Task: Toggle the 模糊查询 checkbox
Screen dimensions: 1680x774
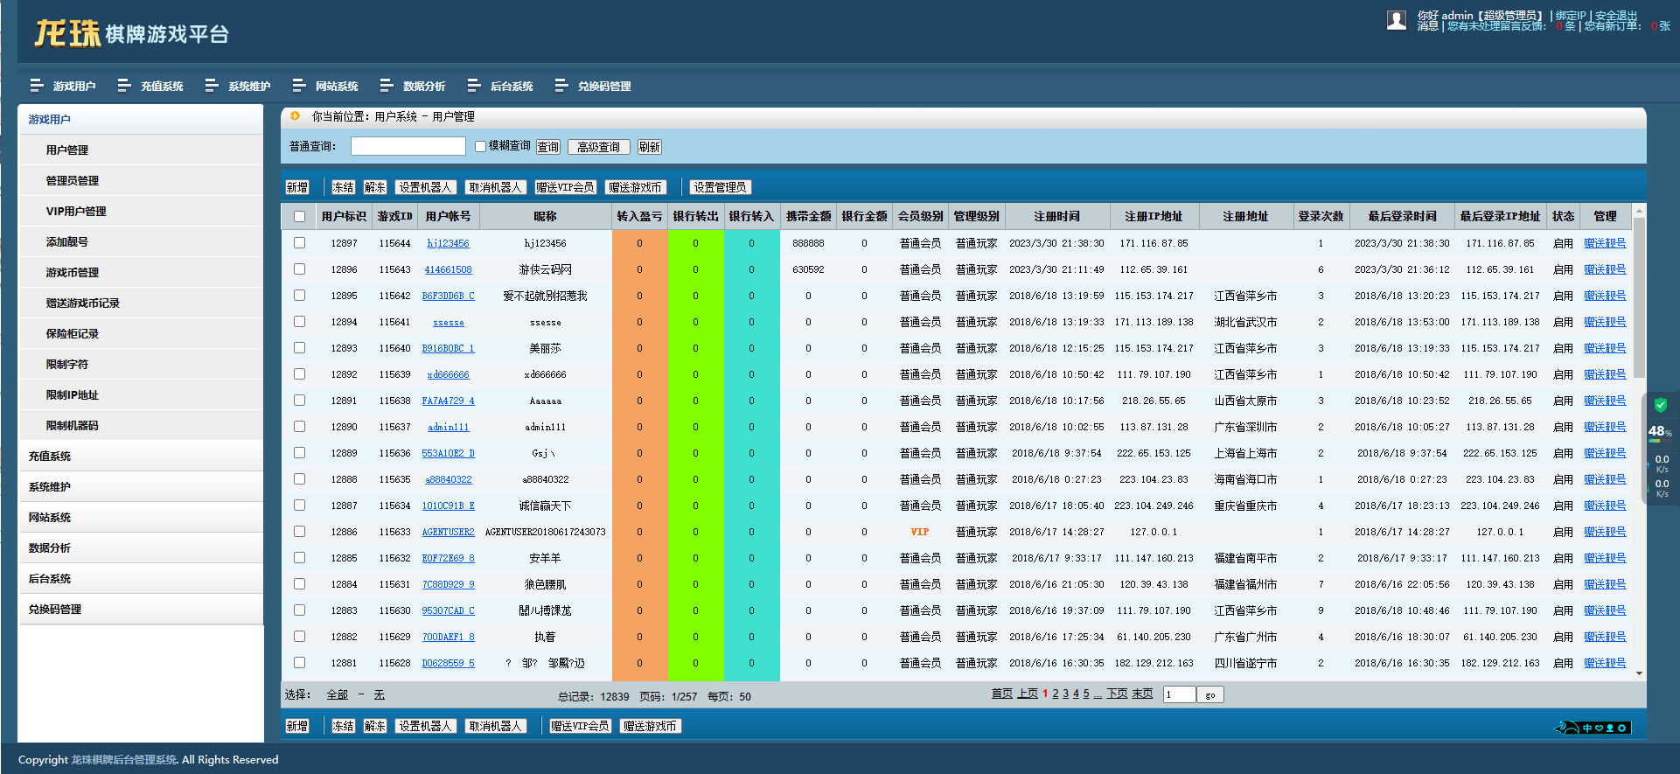Action: coord(480,146)
